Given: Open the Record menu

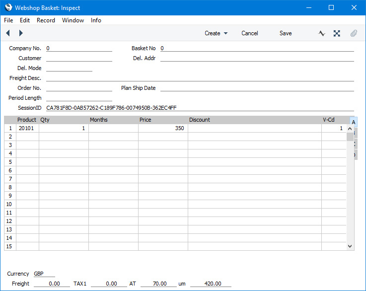Looking at the screenshot, I should 46,20.
